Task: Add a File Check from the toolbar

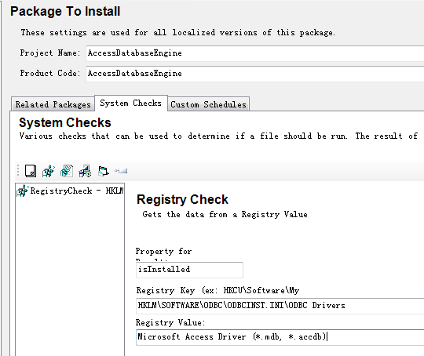Action: coord(31,171)
